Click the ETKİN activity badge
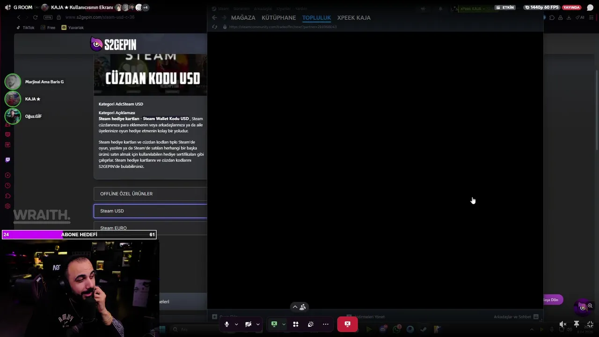This screenshot has width=599, height=337. click(504, 7)
